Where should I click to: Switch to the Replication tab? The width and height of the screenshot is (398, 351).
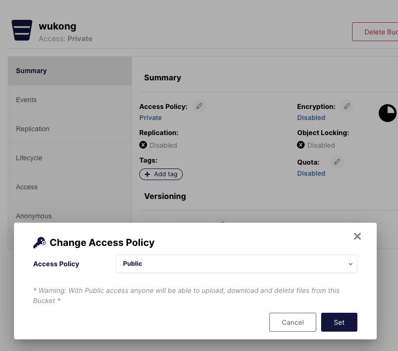pos(70,129)
